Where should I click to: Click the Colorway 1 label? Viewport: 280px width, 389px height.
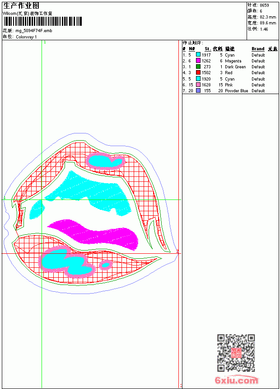tap(26, 37)
